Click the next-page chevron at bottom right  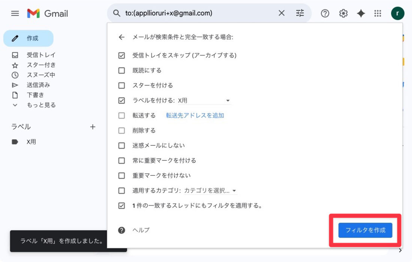click(x=400, y=250)
